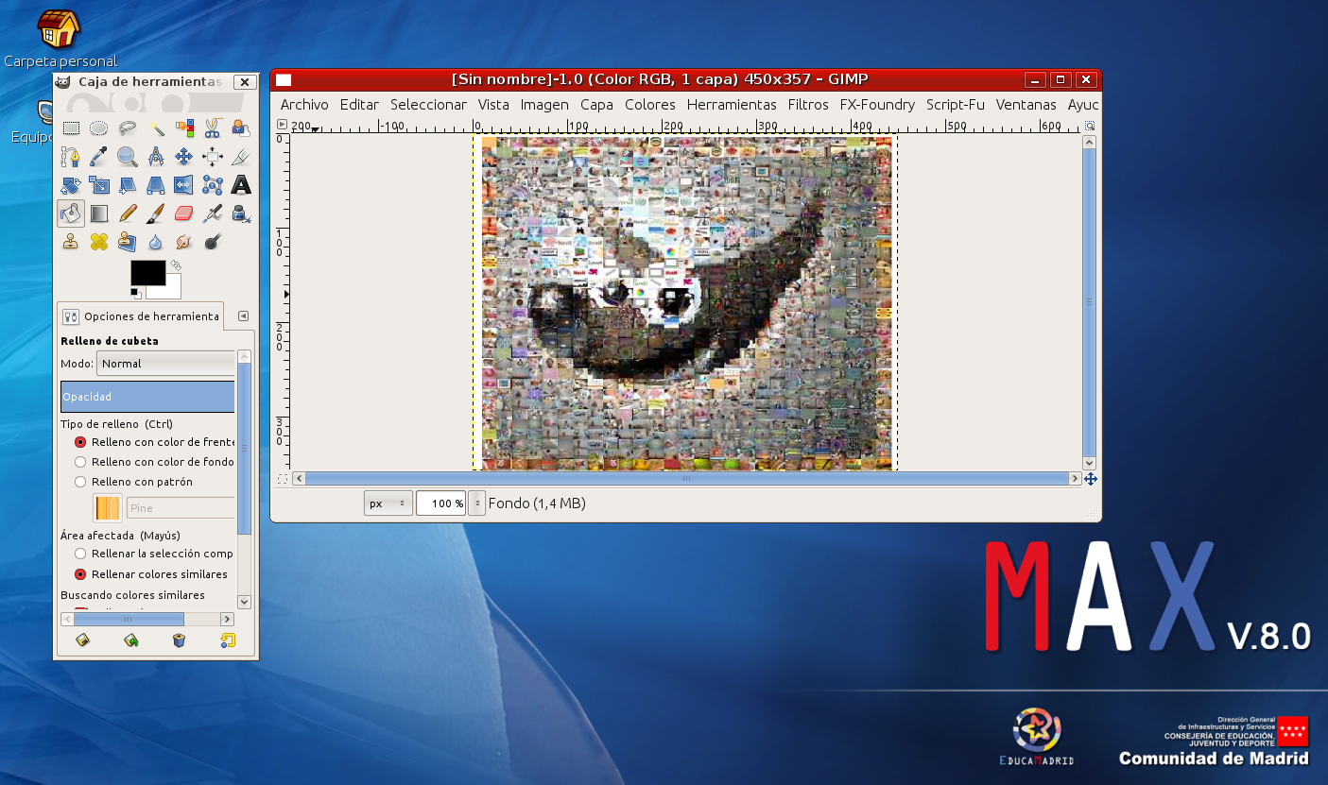Open the Colores menu
The height and width of the screenshot is (785, 1328).
(x=649, y=105)
